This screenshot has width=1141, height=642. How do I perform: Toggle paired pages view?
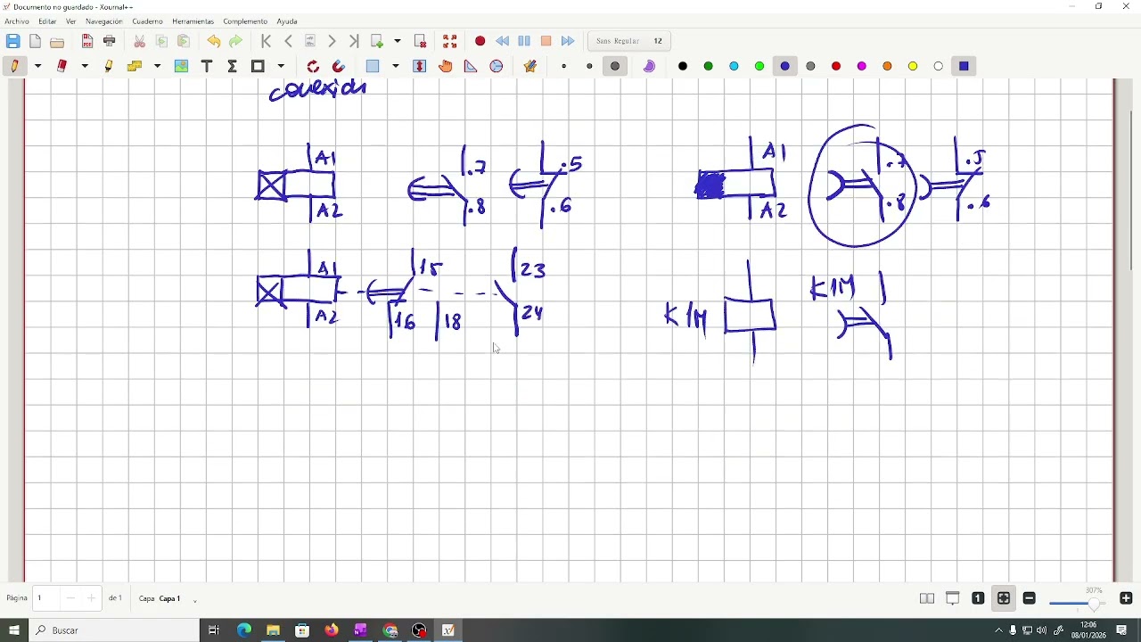pos(928,599)
